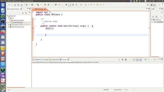Click the New Java Package icon

tap(45, 5)
